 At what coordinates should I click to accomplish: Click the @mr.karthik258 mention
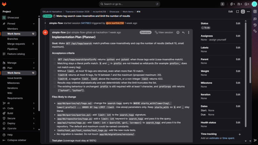pyautogui.click(x=115, y=23)
